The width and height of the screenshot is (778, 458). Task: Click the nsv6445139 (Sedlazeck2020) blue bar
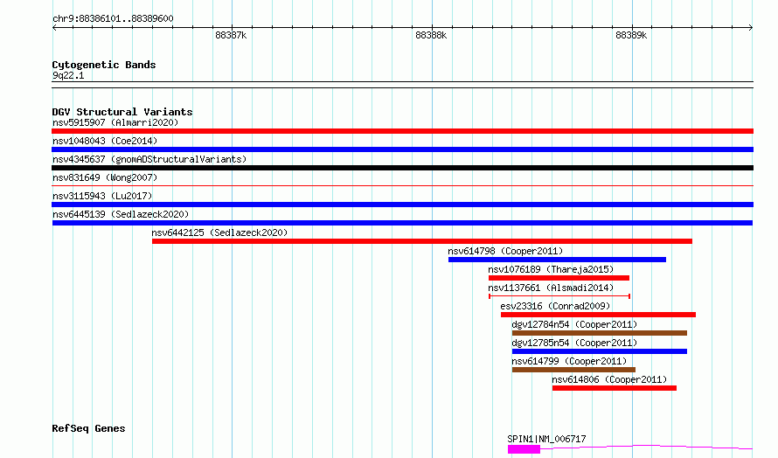[x=402, y=223]
